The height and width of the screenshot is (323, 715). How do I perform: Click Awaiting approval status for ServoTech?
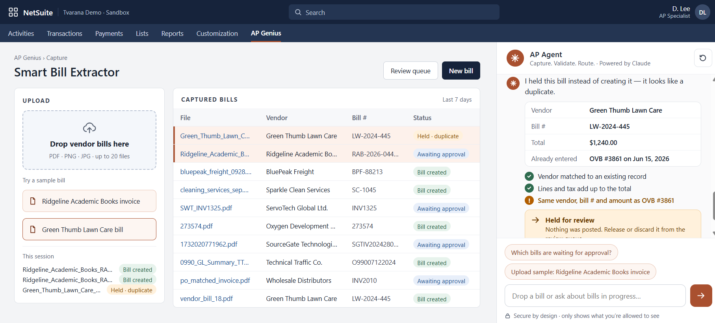tap(441, 208)
